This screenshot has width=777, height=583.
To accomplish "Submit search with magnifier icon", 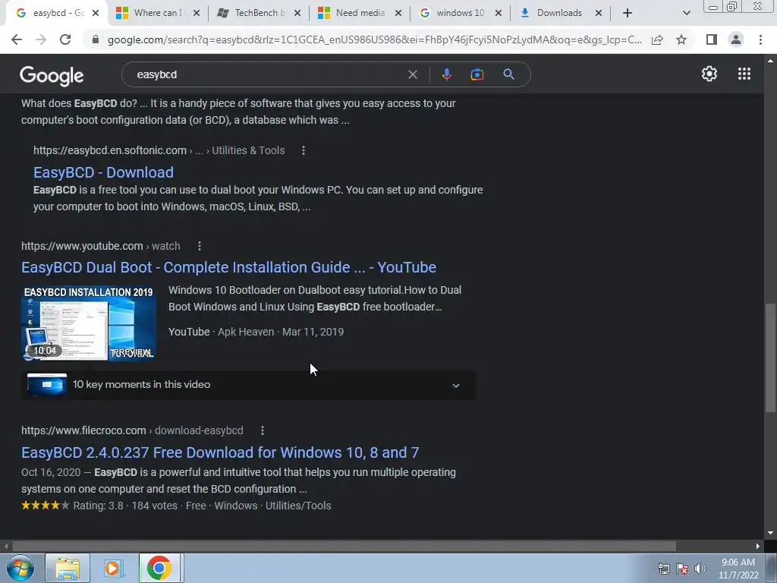I will [x=508, y=74].
